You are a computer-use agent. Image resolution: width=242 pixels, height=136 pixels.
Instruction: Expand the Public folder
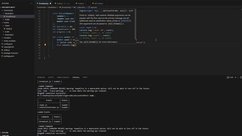point(3,19)
